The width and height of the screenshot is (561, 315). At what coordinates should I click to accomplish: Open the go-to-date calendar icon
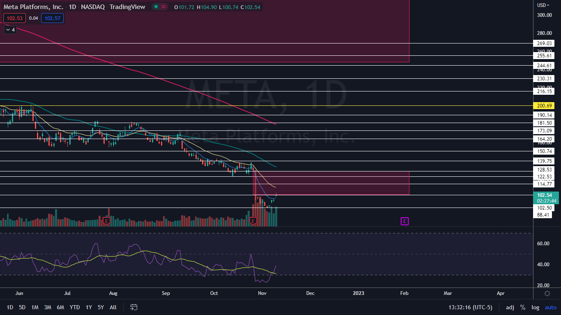point(133,307)
